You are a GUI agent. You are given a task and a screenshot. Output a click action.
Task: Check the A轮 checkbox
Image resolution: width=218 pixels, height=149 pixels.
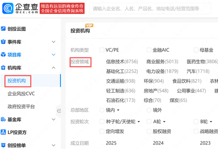coord(149,122)
